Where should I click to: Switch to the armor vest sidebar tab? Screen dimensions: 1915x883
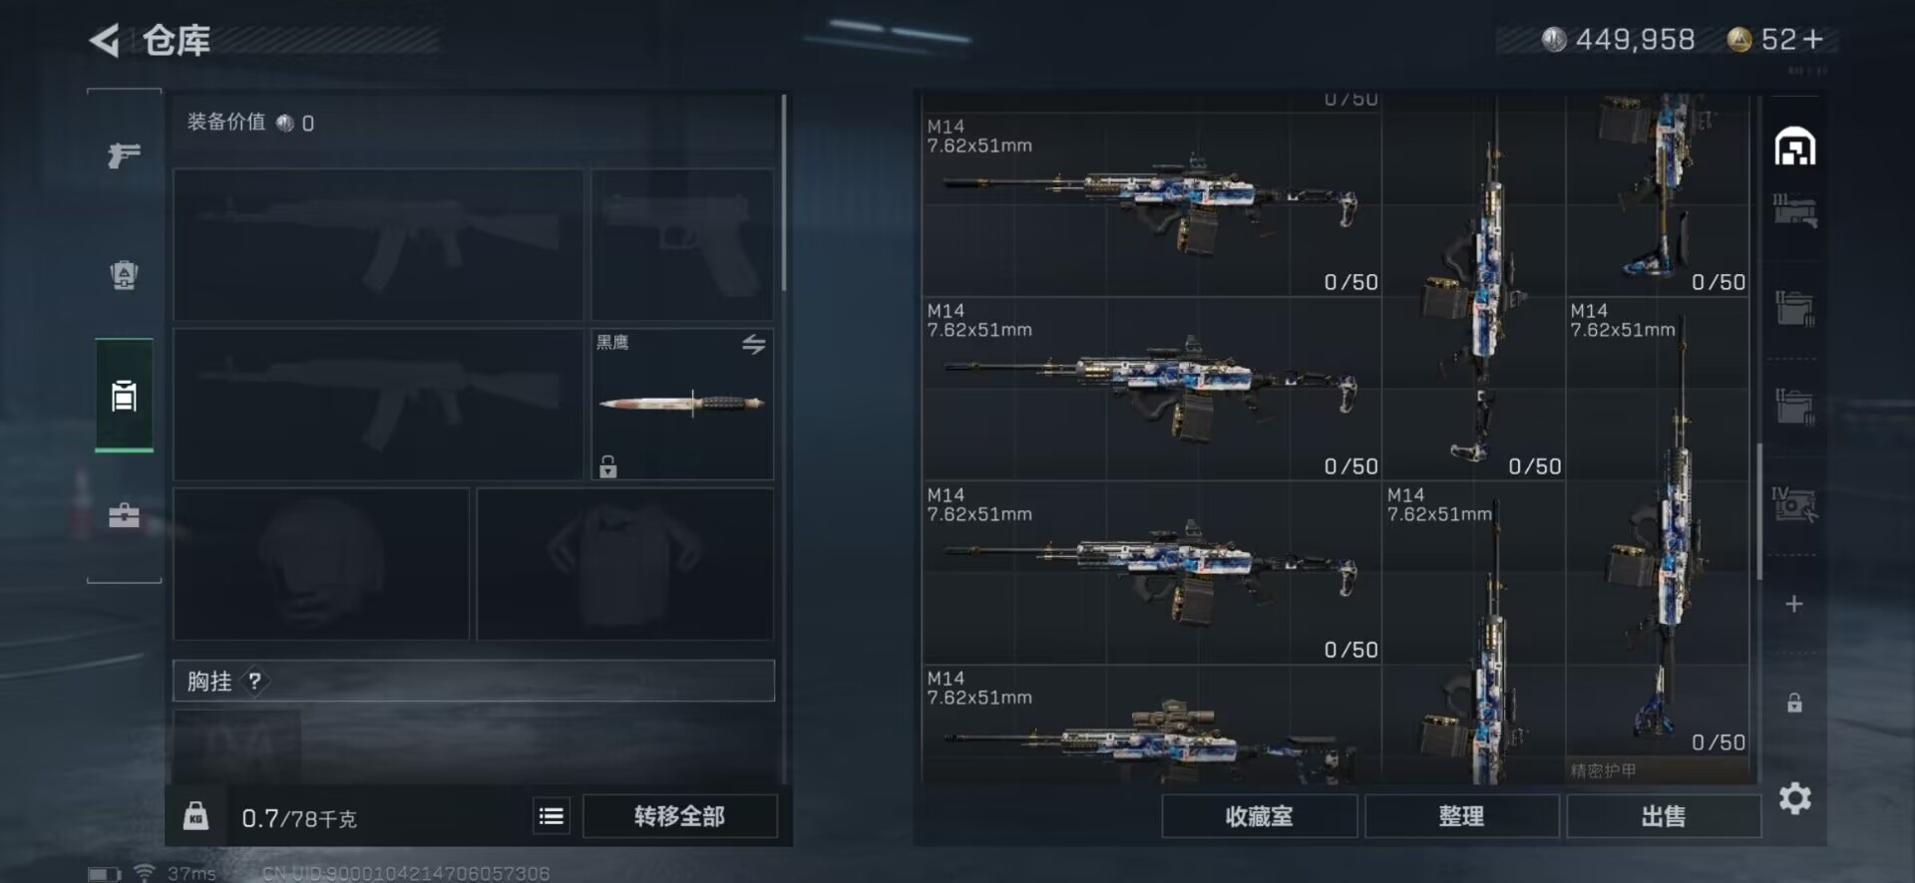click(x=124, y=396)
